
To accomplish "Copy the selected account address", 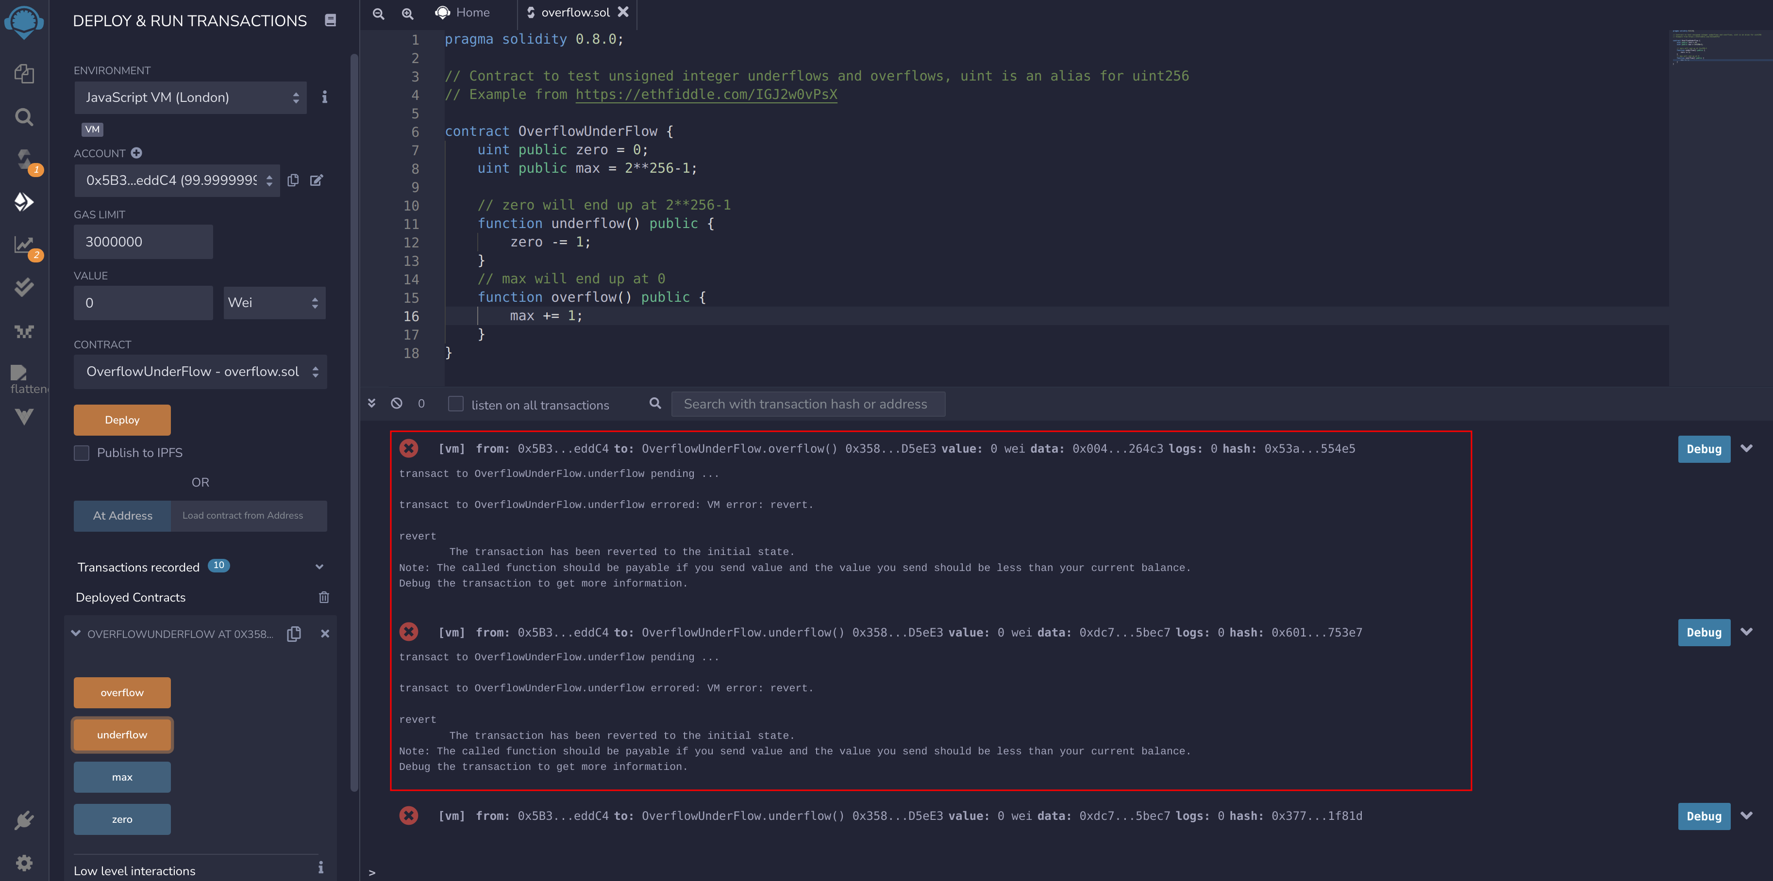I will pyautogui.click(x=293, y=180).
